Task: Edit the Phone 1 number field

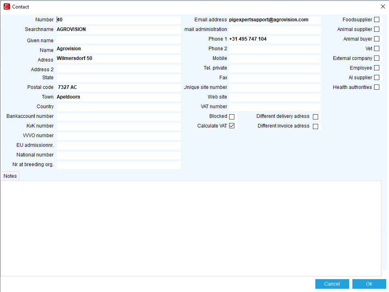Action: coord(275,39)
